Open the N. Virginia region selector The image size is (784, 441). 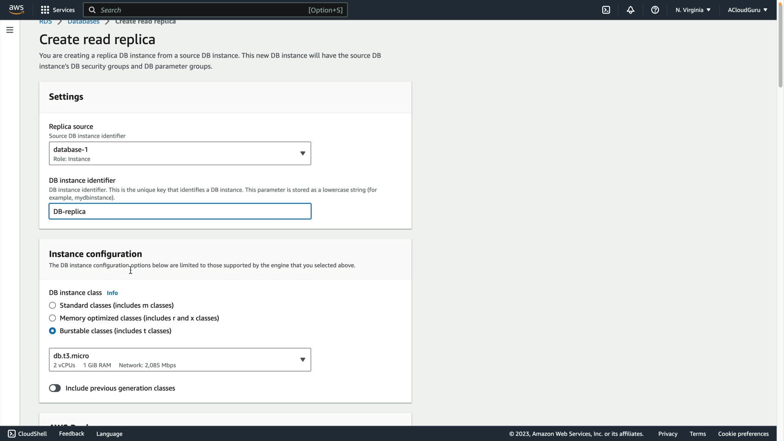pyautogui.click(x=693, y=10)
